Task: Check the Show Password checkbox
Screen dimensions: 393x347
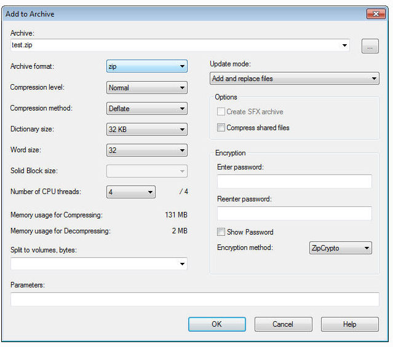Action: (x=221, y=232)
